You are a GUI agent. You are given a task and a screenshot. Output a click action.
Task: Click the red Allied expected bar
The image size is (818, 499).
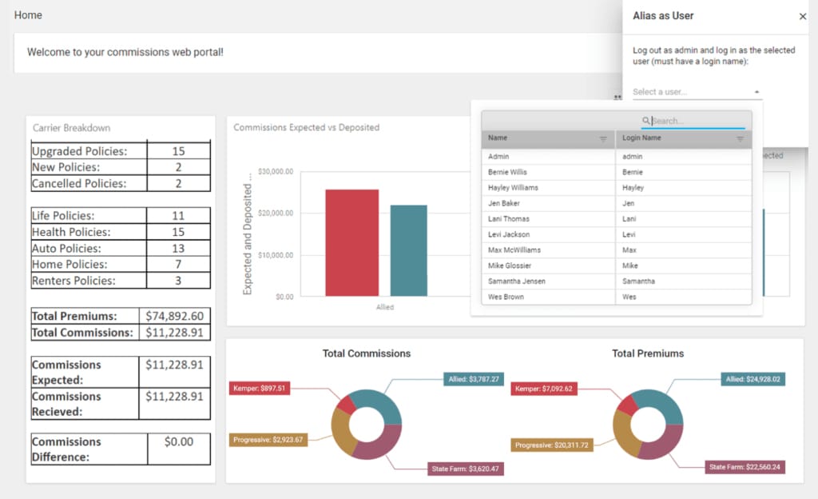click(351, 243)
